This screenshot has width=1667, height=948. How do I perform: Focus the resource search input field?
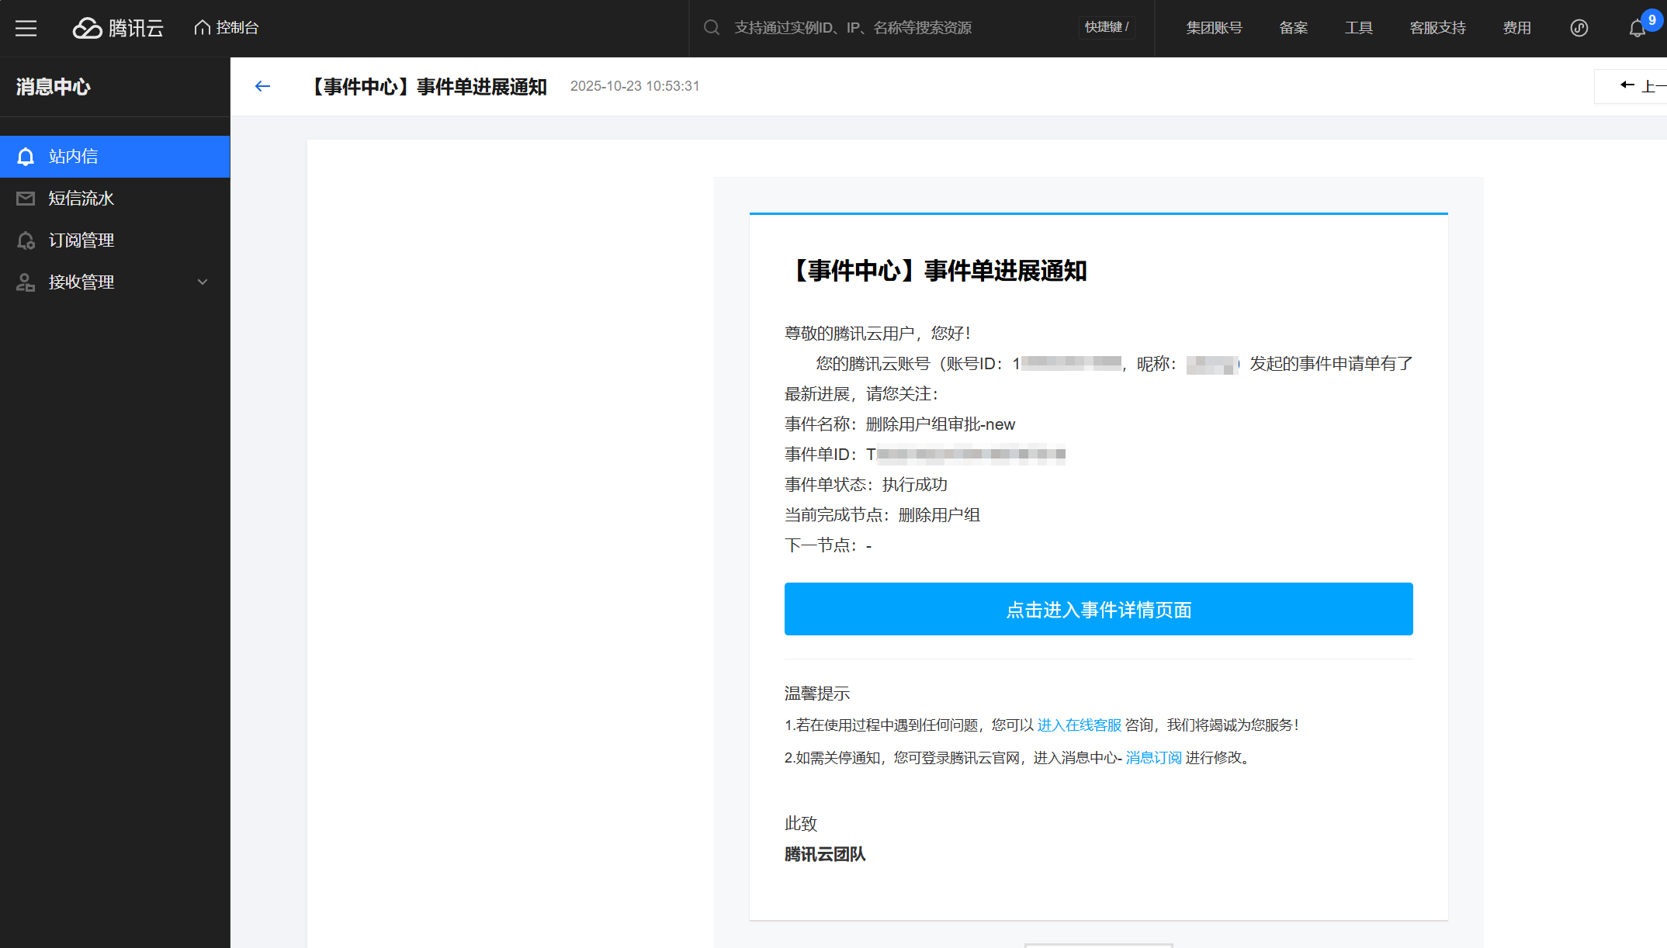point(892,28)
